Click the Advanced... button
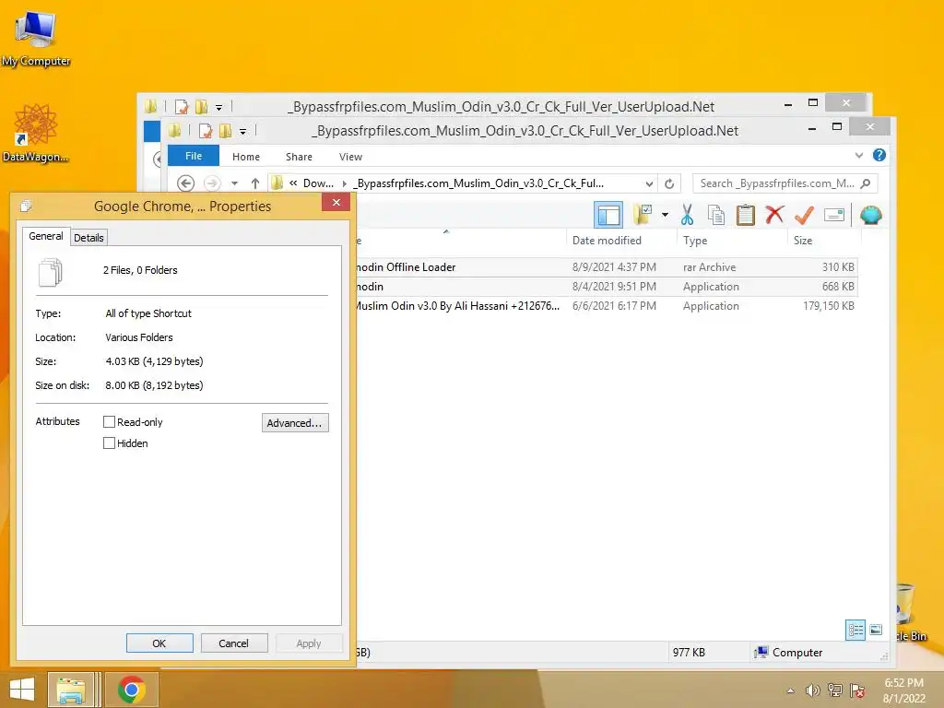The height and width of the screenshot is (708, 944). point(295,422)
